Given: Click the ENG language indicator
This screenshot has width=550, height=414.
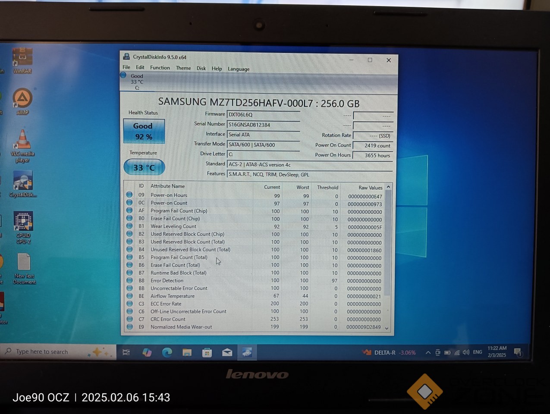Looking at the screenshot, I should (x=478, y=352).
